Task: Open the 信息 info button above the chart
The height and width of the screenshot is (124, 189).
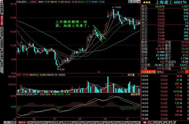Action: point(134,2)
